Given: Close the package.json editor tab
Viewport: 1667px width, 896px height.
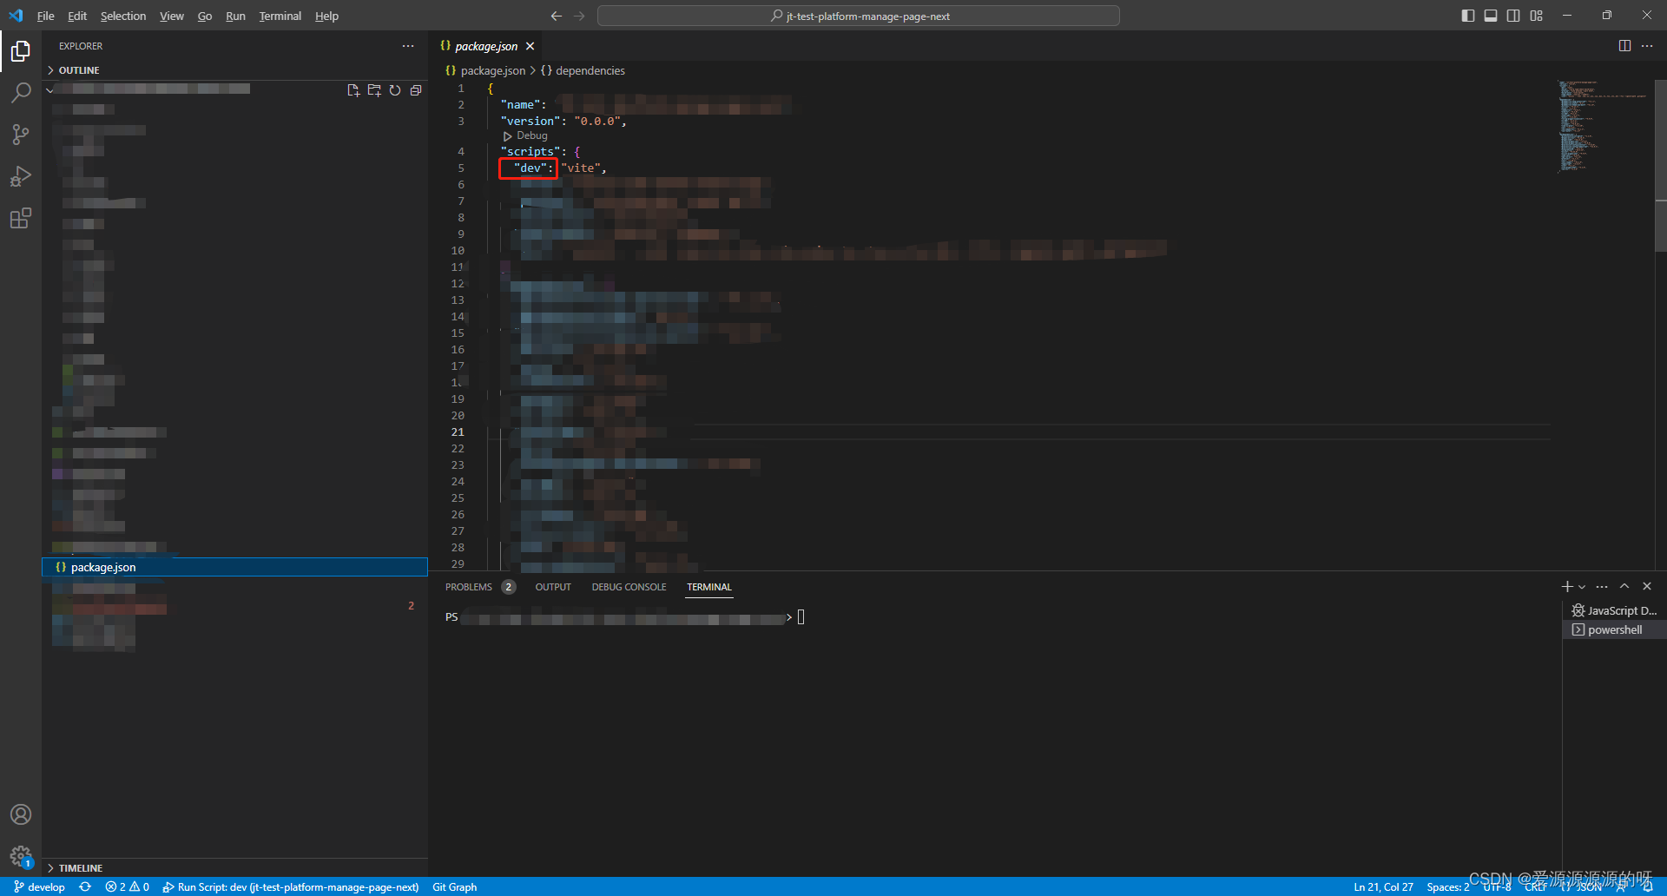Looking at the screenshot, I should coord(530,46).
